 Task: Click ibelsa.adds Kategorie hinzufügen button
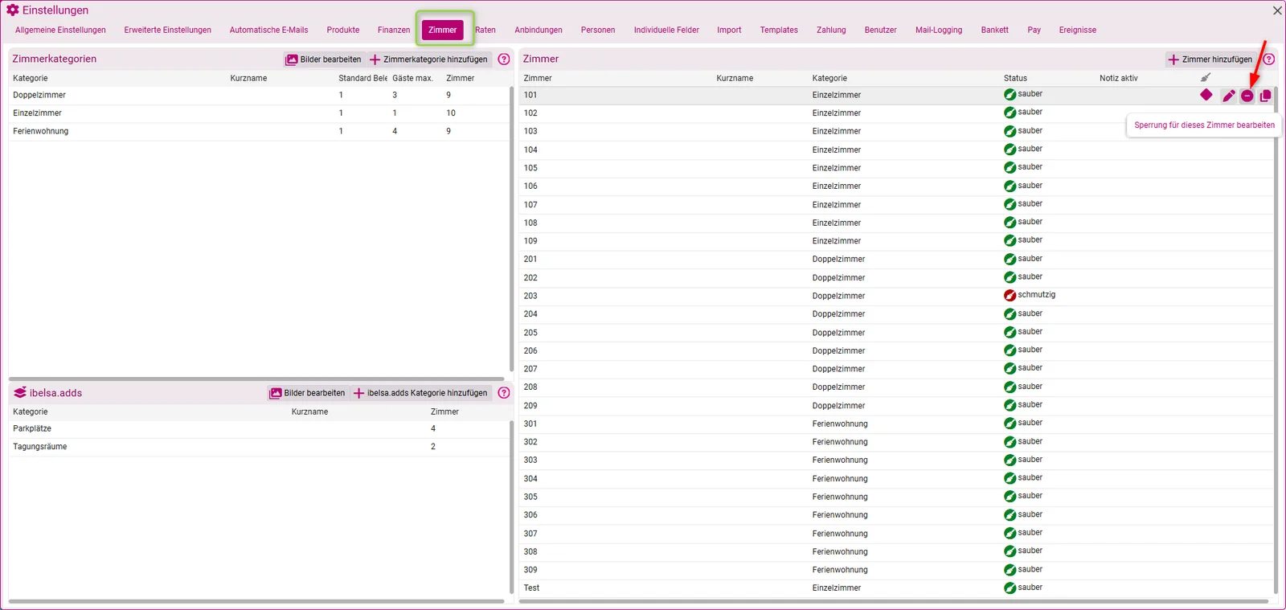pos(420,393)
